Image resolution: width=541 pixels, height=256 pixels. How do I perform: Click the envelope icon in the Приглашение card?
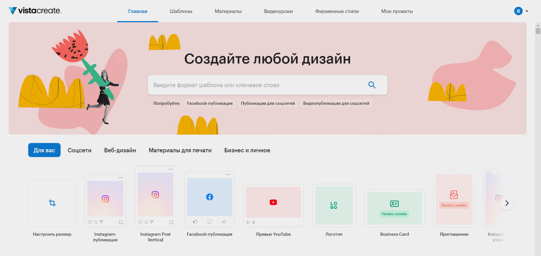[454, 195]
